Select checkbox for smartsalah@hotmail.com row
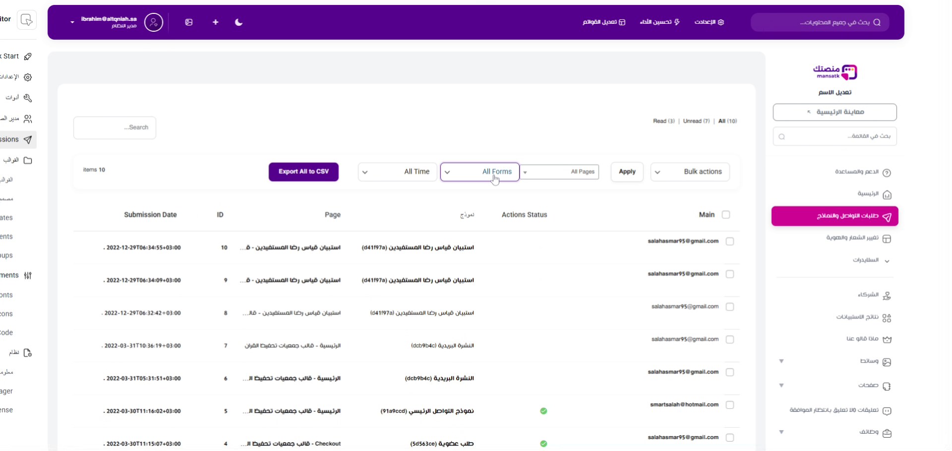 [729, 405]
